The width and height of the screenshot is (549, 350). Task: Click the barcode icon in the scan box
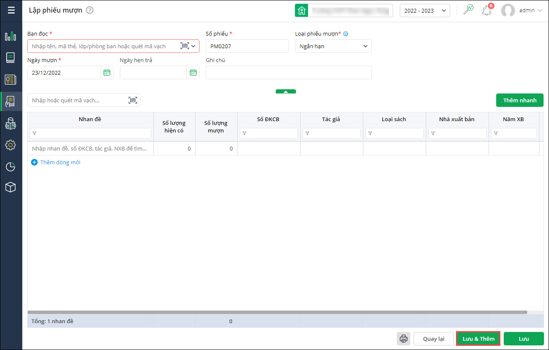[x=133, y=100]
